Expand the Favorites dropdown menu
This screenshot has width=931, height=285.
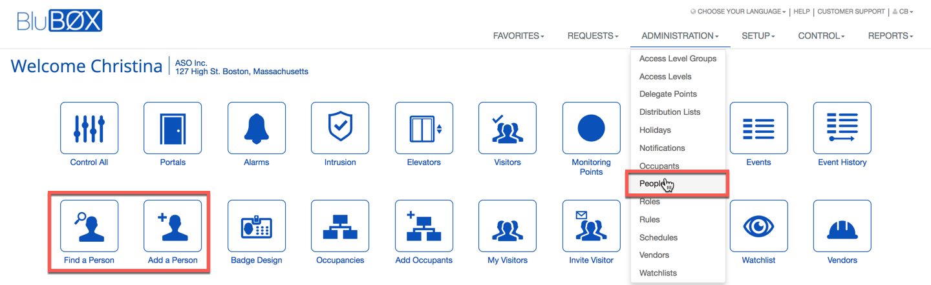[518, 36]
